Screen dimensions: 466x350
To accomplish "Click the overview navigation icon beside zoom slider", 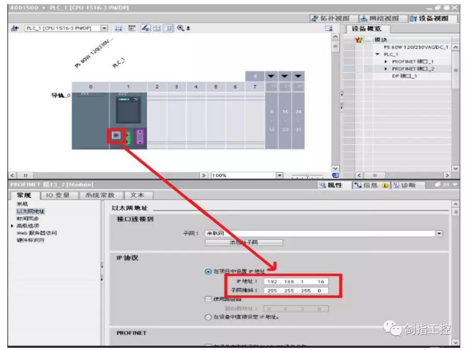I will [x=336, y=175].
